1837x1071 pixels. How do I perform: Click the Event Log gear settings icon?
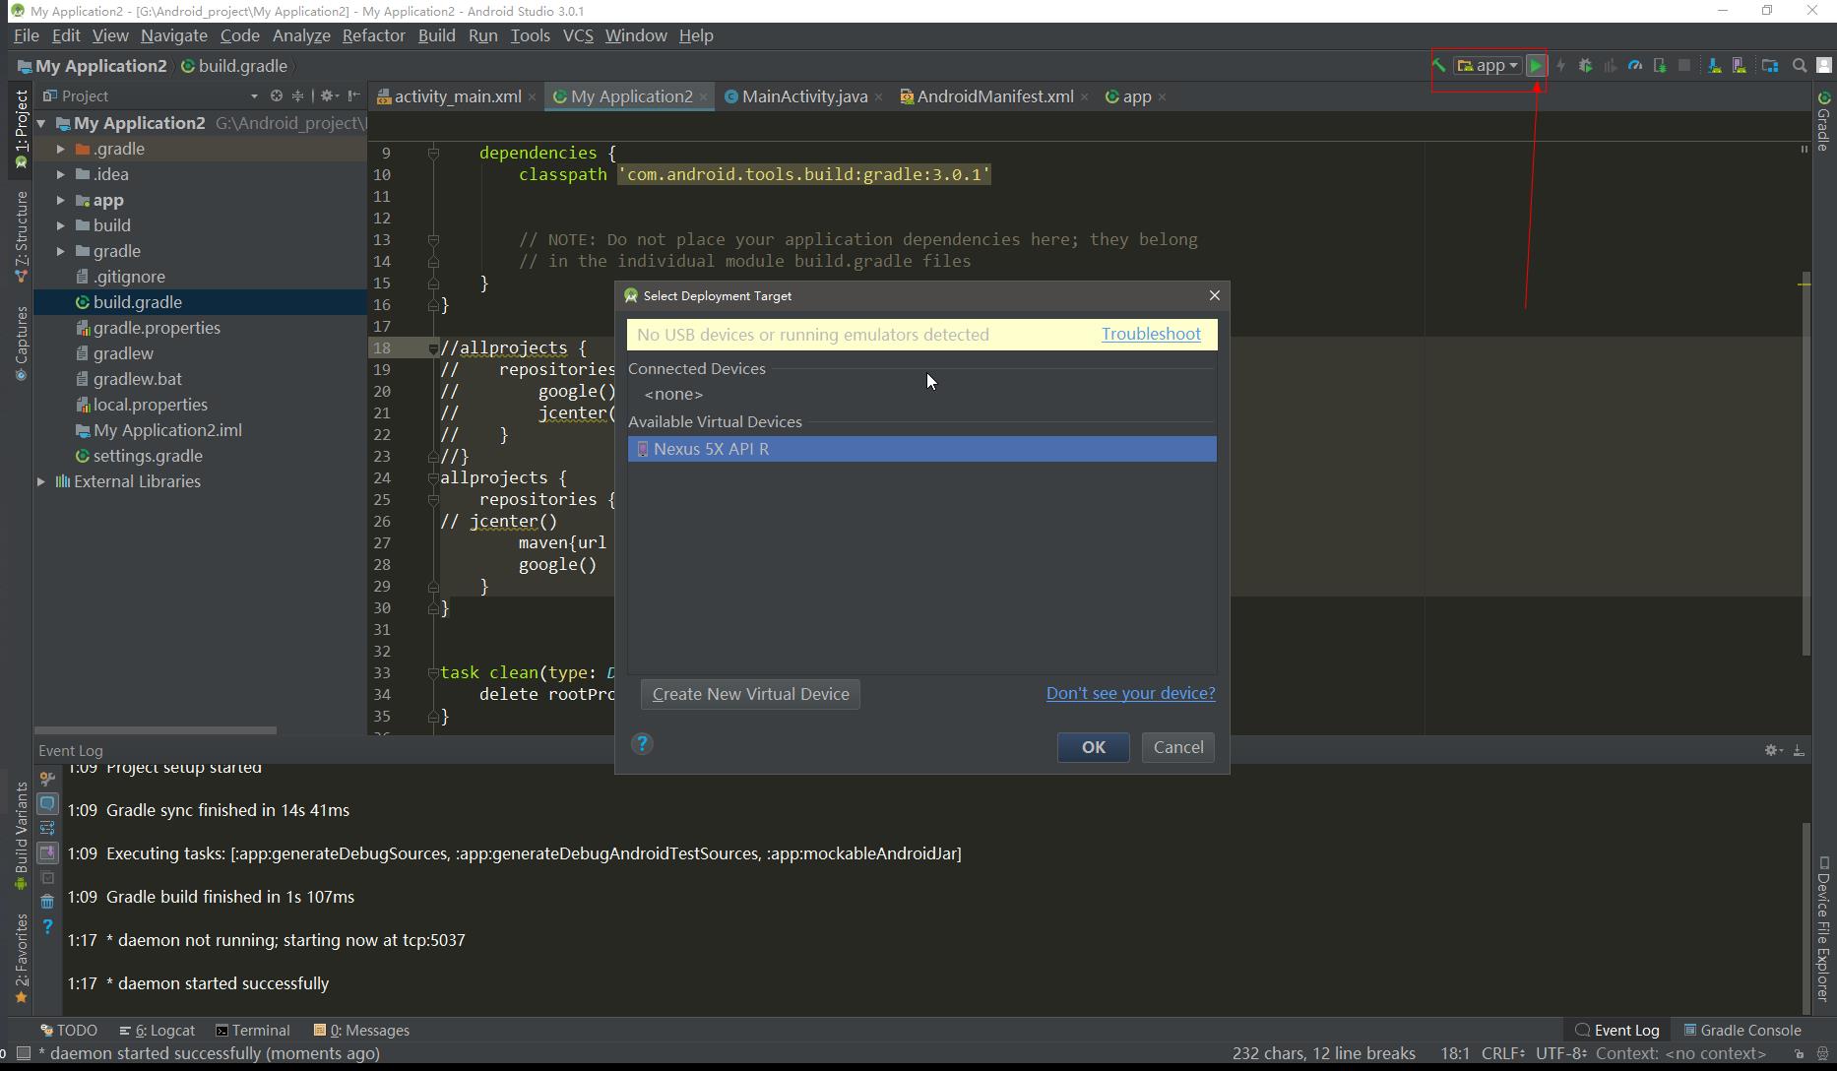pos(1773,750)
